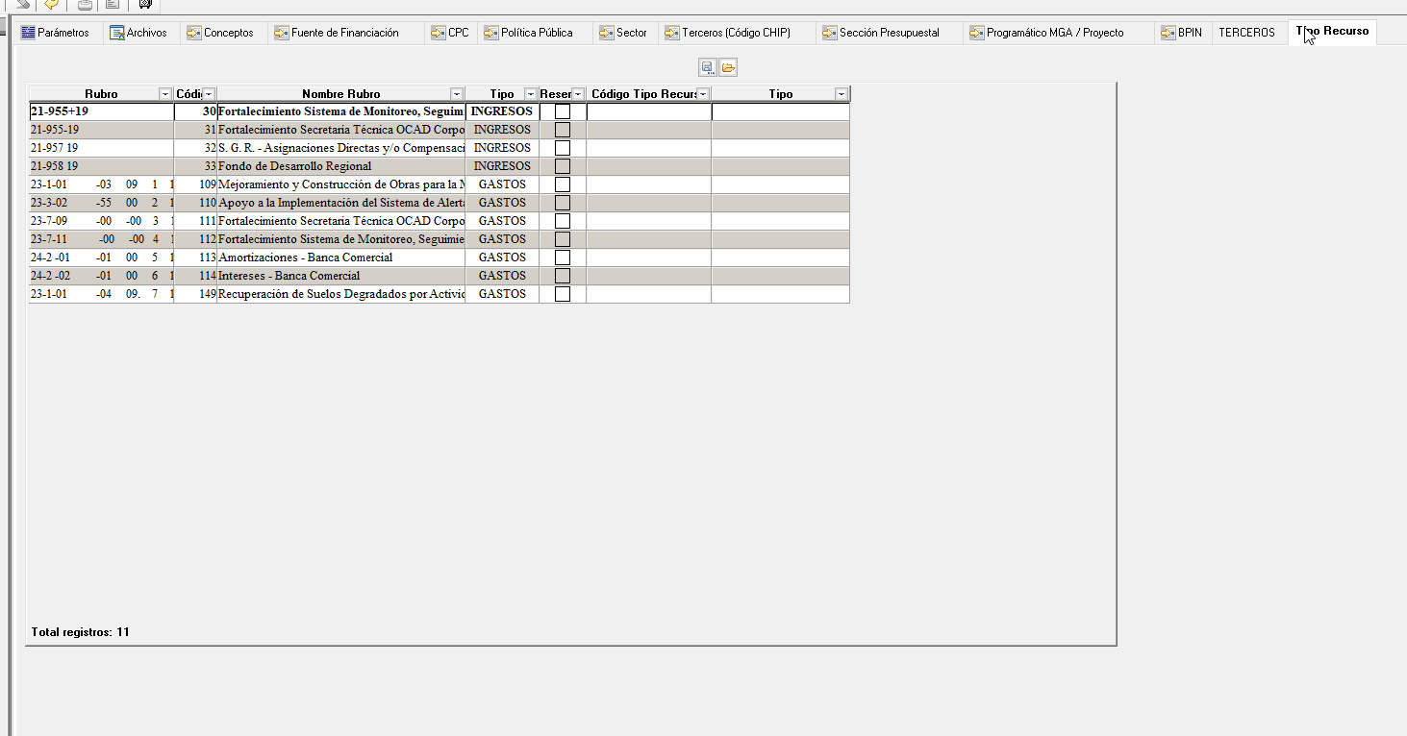1407x736 pixels.
Task: Click the arrow icon beside BPIN
Action: click(x=1168, y=33)
